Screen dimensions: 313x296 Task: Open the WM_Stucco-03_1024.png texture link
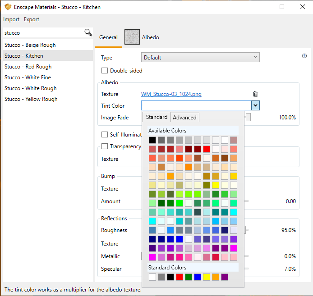click(x=171, y=94)
